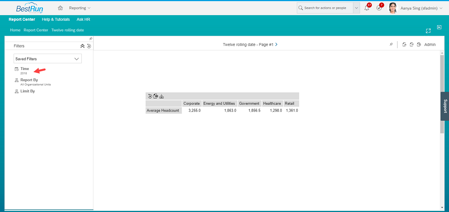Open the Reporting module dropdown
Image resolution: width=449 pixels, height=212 pixels.
pyautogui.click(x=80, y=8)
